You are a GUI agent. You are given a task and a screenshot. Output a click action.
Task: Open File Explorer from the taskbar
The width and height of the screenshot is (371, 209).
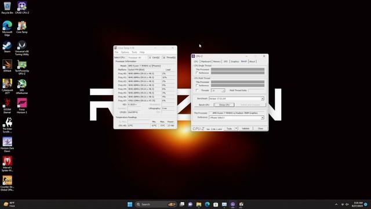point(199,204)
